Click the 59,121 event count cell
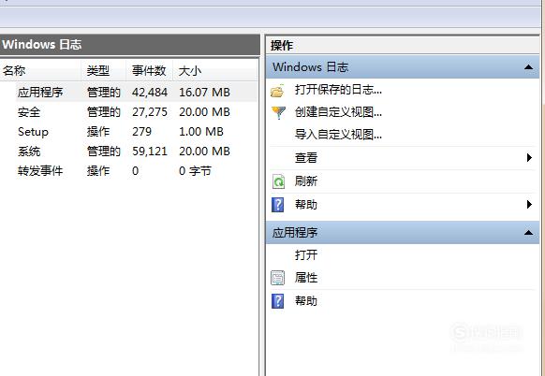 [x=150, y=152]
